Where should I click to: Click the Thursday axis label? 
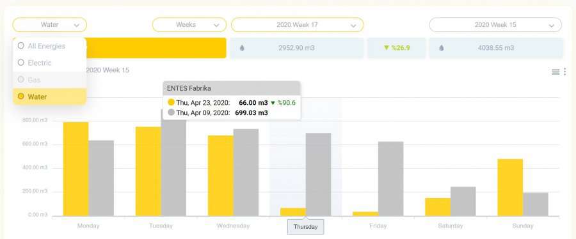(305, 226)
